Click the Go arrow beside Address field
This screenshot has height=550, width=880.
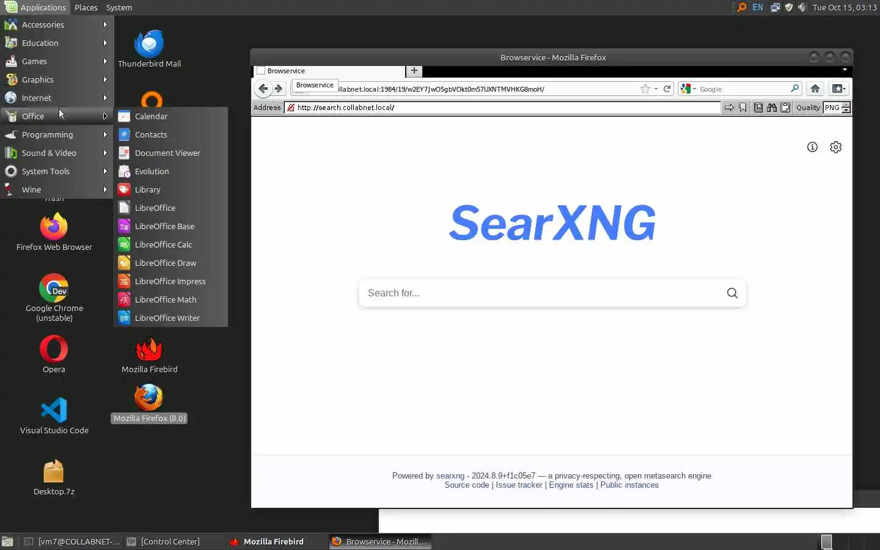[x=729, y=108]
